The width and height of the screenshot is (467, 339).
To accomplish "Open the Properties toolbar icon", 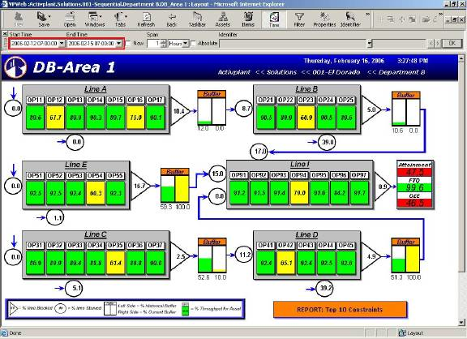I will coord(324,19).
